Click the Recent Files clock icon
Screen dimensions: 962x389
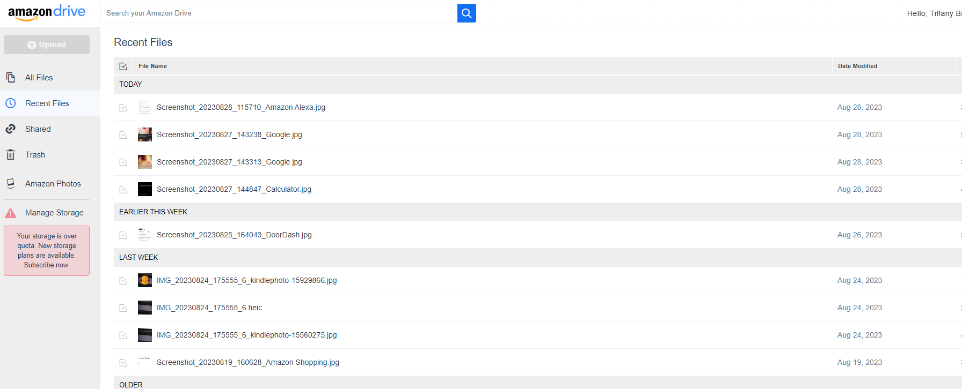(x=11, y=103)
